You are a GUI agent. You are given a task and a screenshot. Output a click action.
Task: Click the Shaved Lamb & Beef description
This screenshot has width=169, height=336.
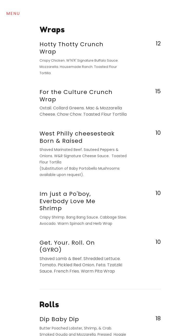81,265
